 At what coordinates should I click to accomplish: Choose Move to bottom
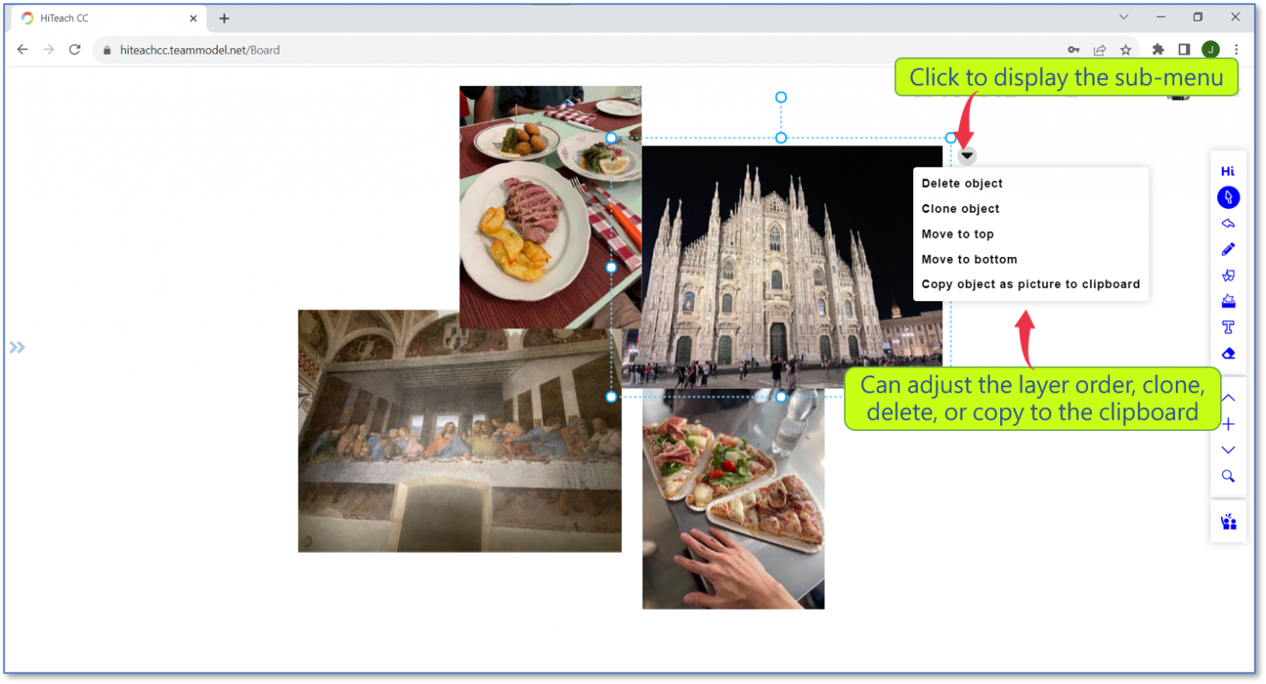point(968,259)
